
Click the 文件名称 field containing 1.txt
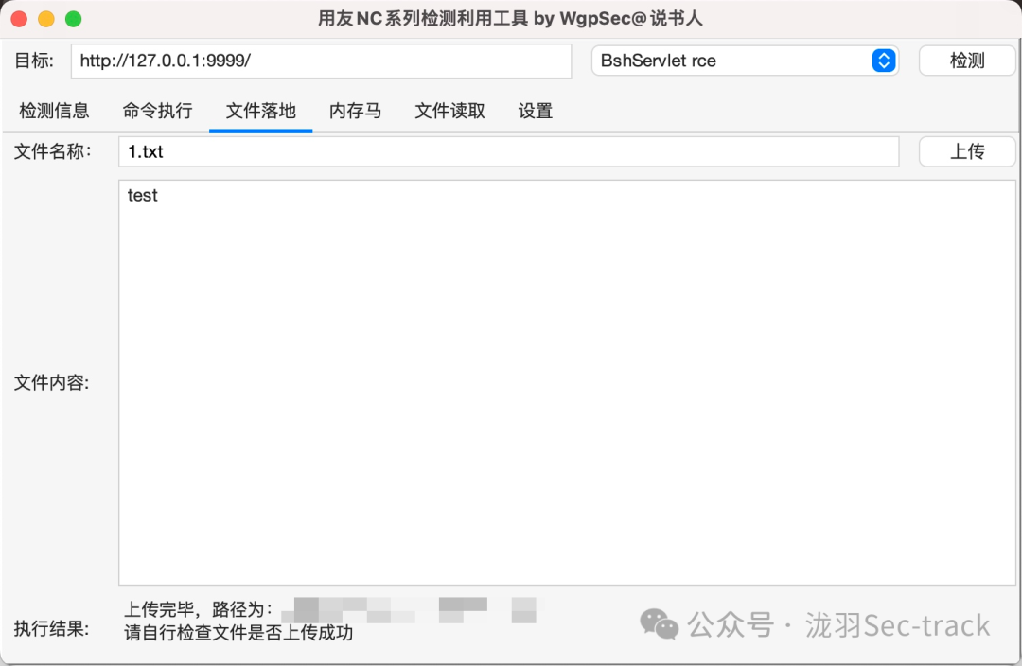click(508, 151)
